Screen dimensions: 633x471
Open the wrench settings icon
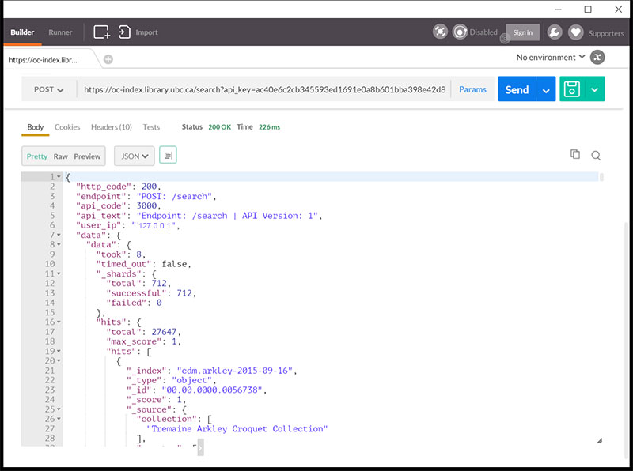[555, 32]
